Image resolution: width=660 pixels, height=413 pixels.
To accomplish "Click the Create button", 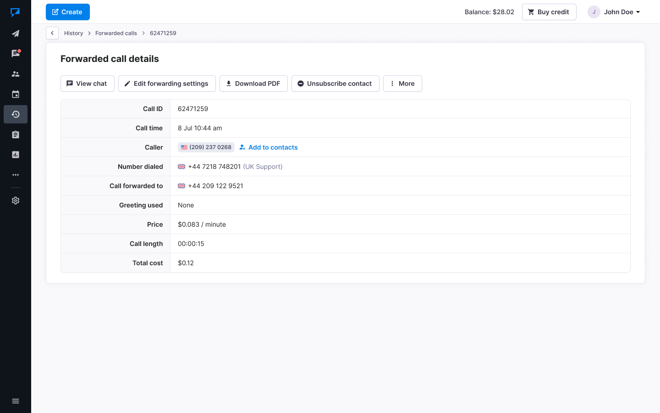I will point(68,12).
